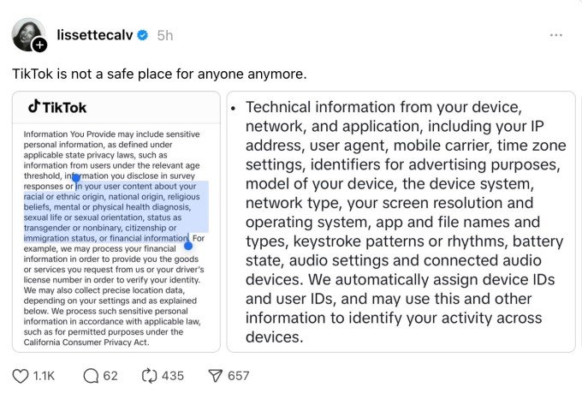Click the lower text selection handle
The width and height of the screenshot is (582, 393).
(x=188, y=245)
